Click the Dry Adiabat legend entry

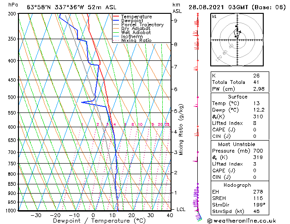[132, 28]
